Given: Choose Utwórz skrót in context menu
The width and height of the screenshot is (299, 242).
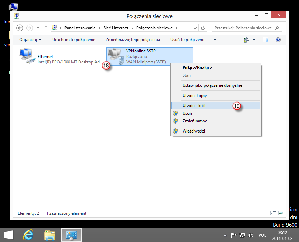Looking at the screenshot, I should point(216,106).
